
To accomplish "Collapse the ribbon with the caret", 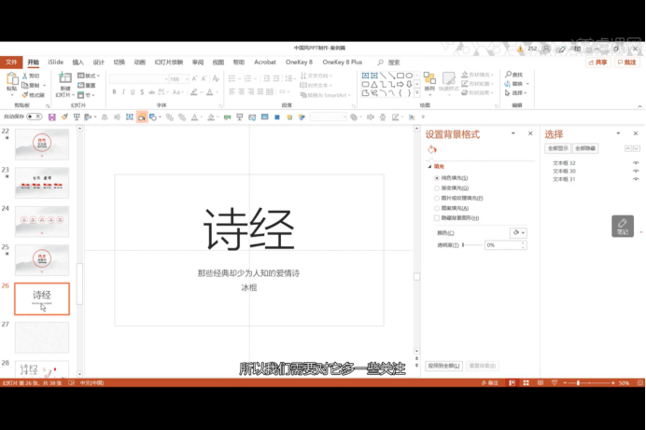I will pyautogui.click(x=639, y=106).
